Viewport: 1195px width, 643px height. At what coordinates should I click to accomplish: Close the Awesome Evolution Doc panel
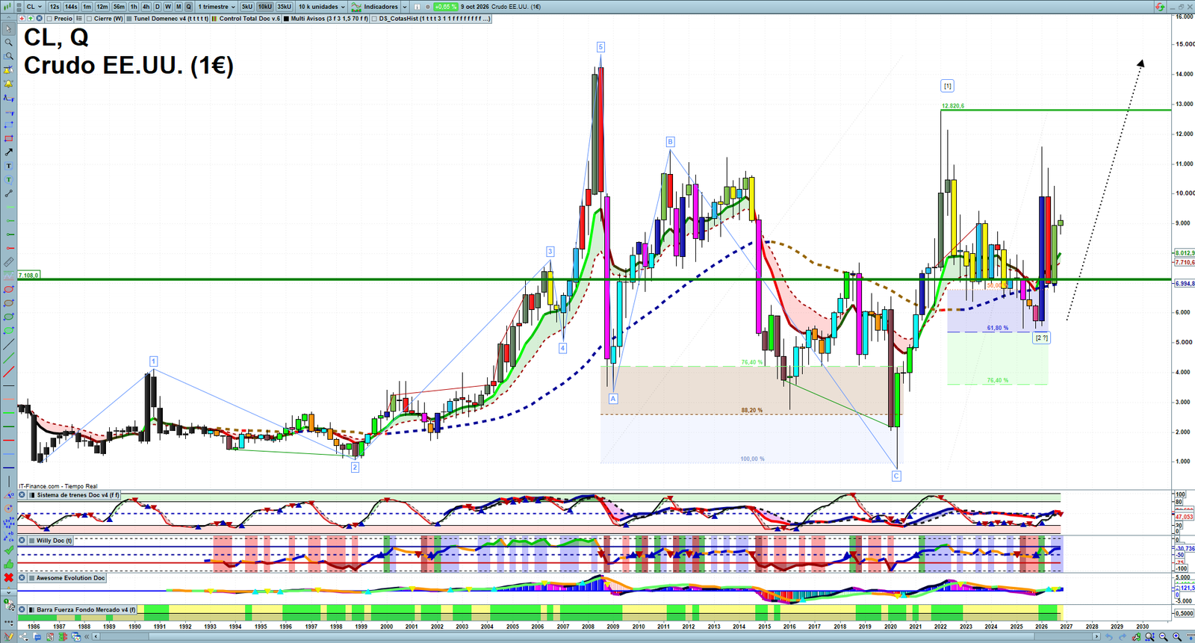coord(22,578)
